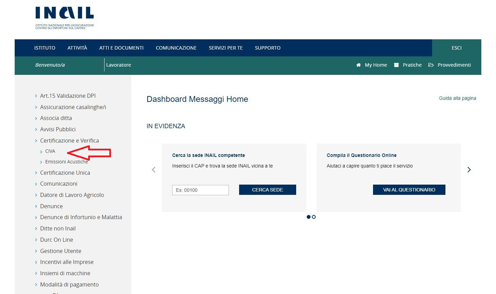Image resolution: width=496 pixels, height=294 pixels.
Task: Open Insiemi di macchine sidebar item
Action: pos(65,273)
